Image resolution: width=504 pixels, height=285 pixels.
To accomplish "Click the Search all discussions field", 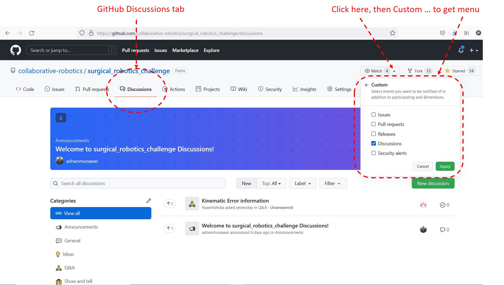I will click(x=138, y=183).
